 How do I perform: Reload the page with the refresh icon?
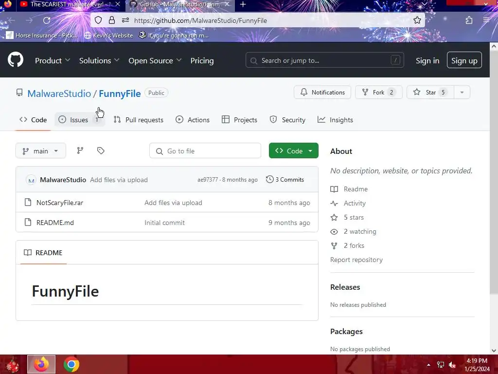coord(47,20)
